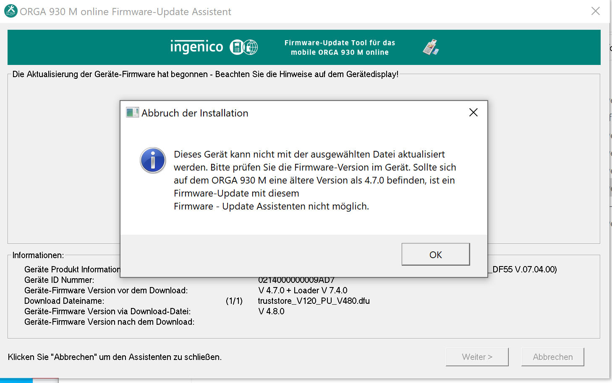Click the 'Informationen:' group heading
Screen dimensions: 612x383
coord(38,255)
